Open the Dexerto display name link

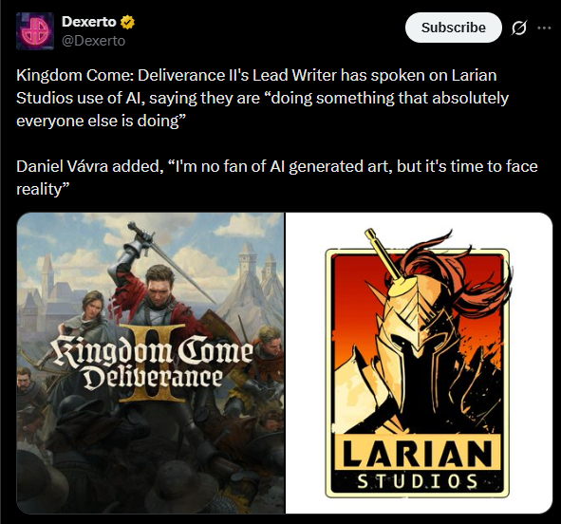(88, 22)
